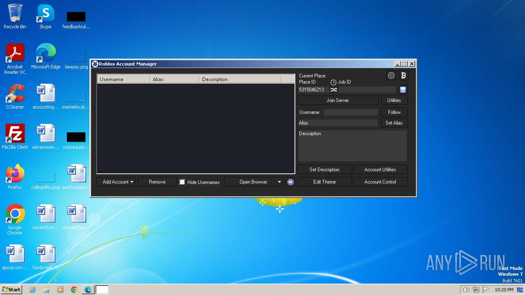Click the taskbar clock 10:20 PM
Image resolution: width=525 pixels, height=295 pixels.
pos(504,290)
